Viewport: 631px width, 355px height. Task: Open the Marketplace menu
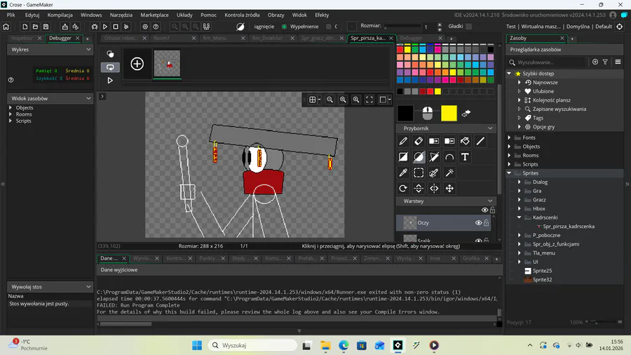coord(154,15)
